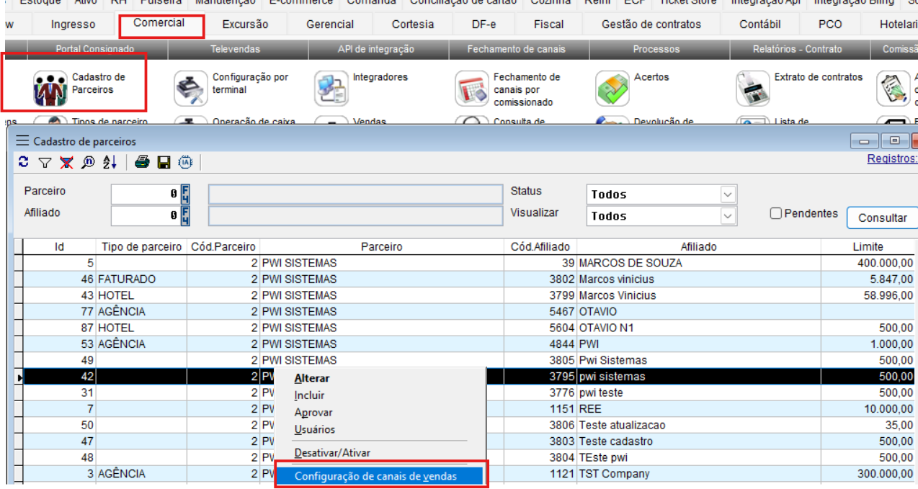The height and width of the screenshot is (489, 918).
Task: Clear the filter using the red X funnel icon
Action: [x=66, y=162]
